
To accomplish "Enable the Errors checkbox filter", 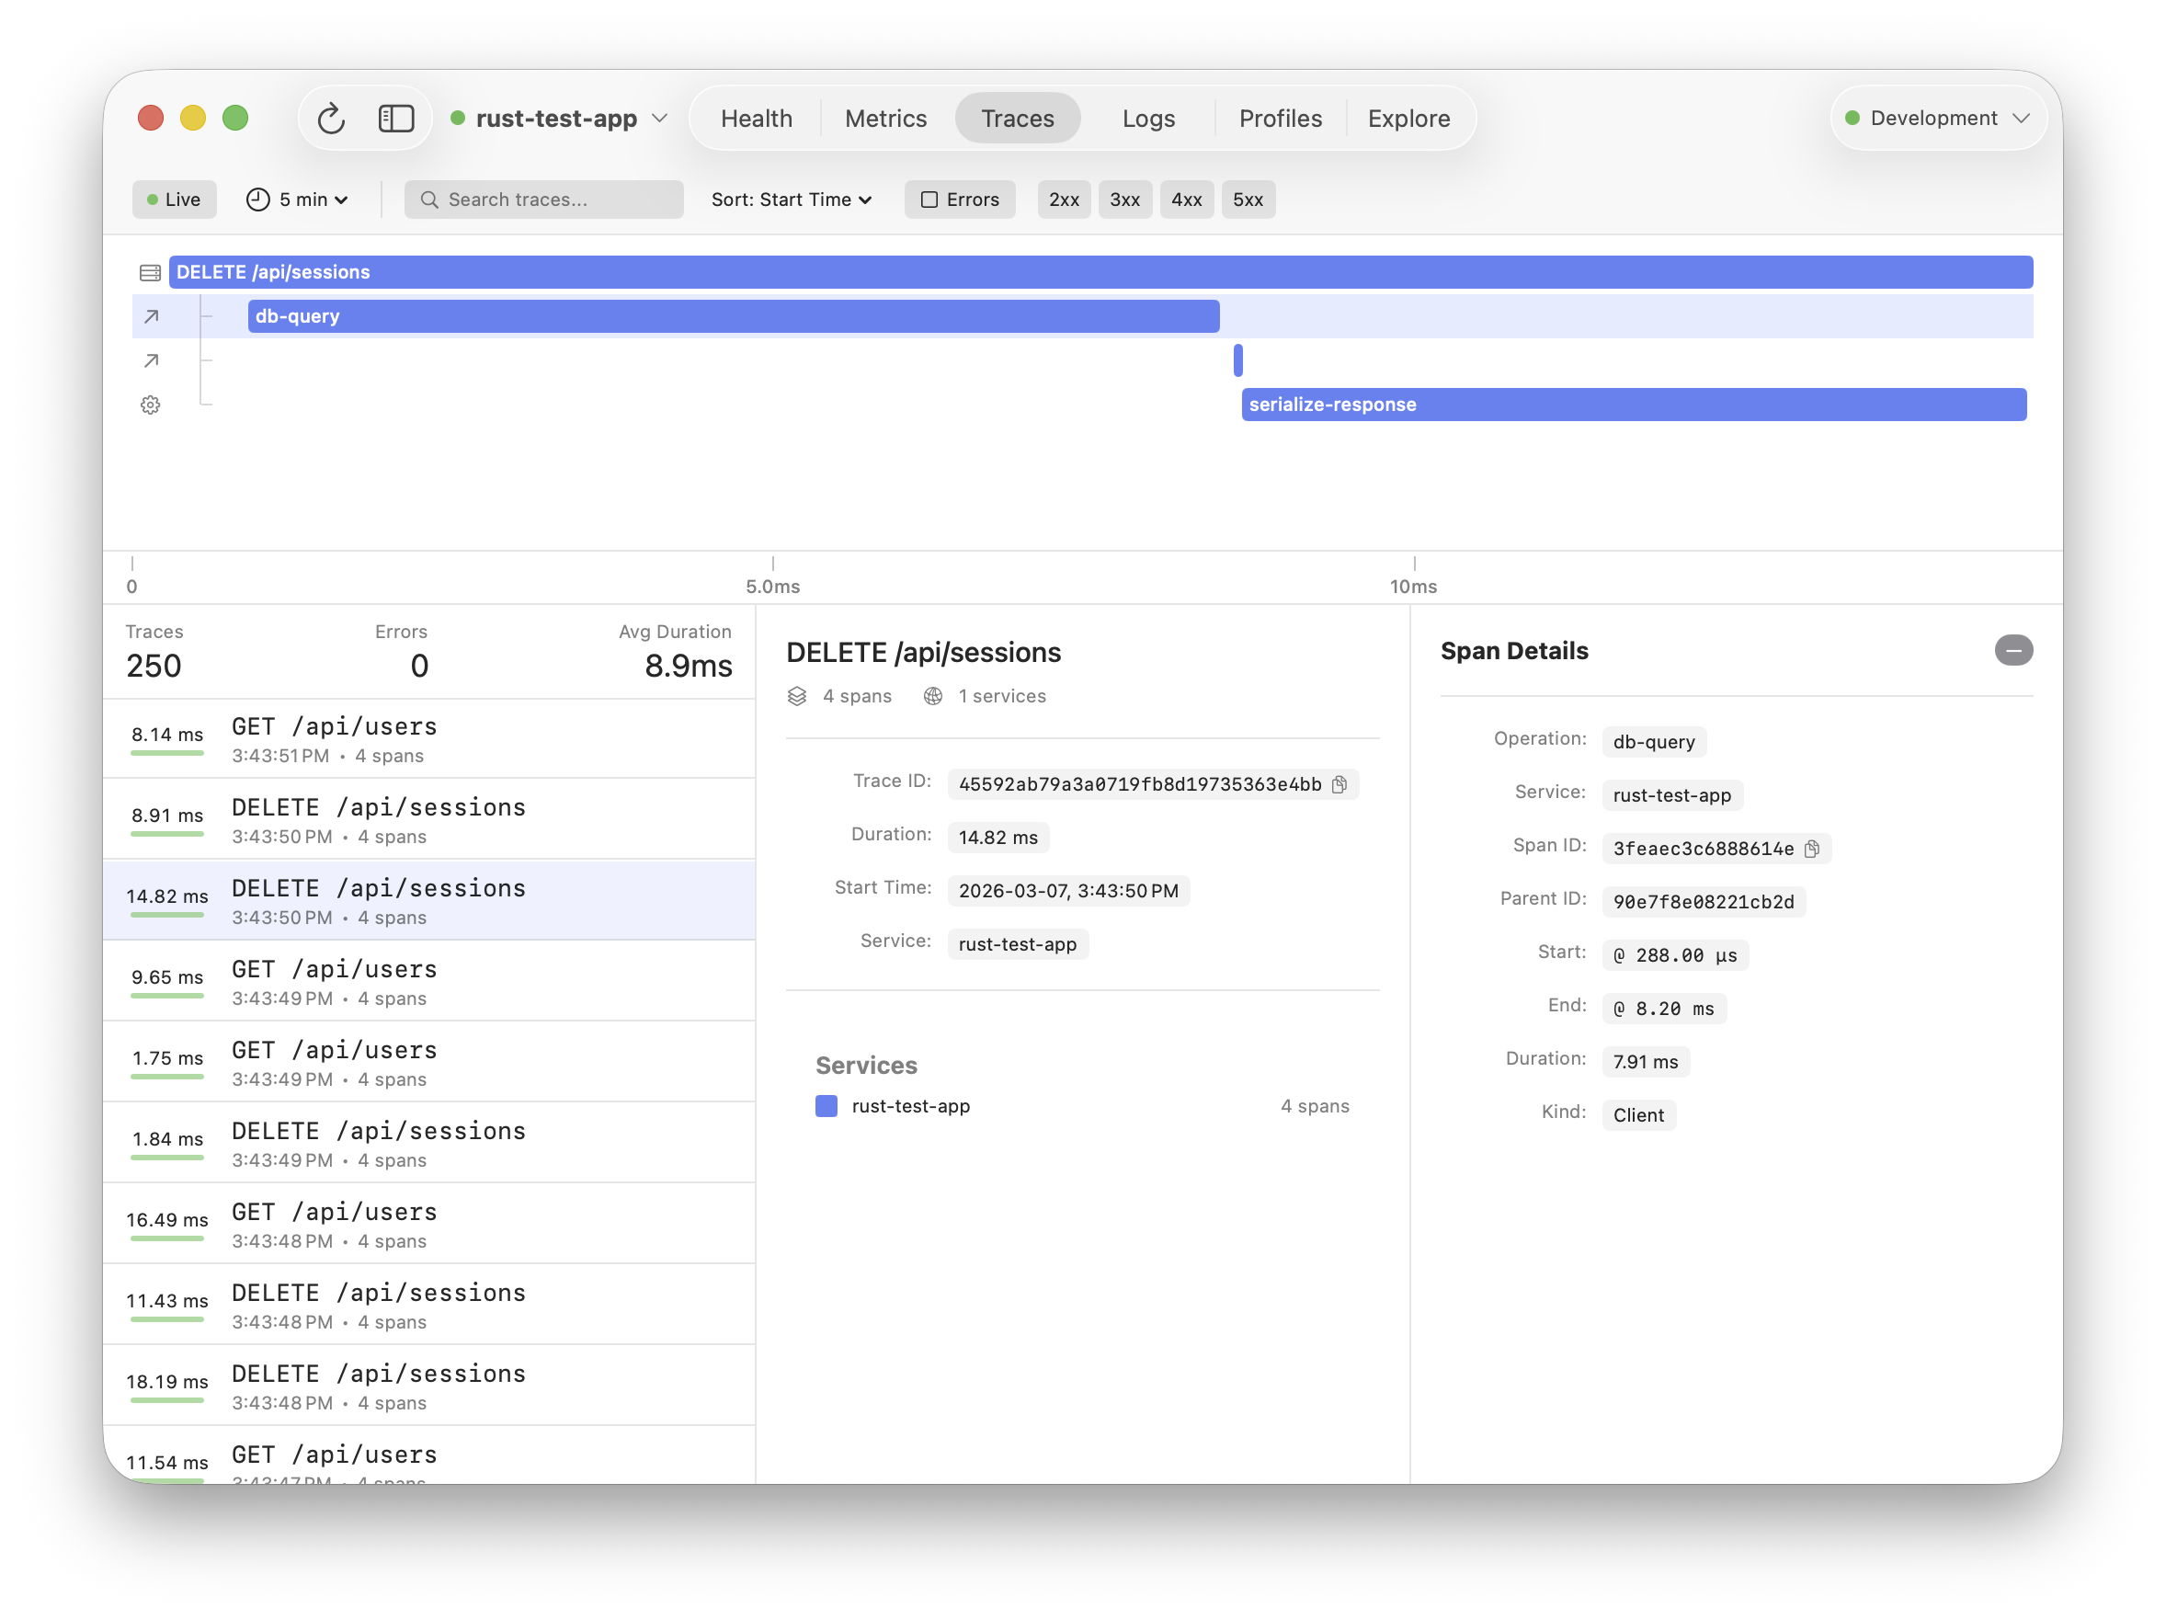I will [960, 200].
